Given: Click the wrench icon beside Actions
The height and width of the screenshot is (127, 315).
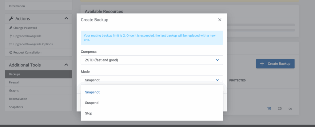Looking at the screenshot, I should (11, 19).
